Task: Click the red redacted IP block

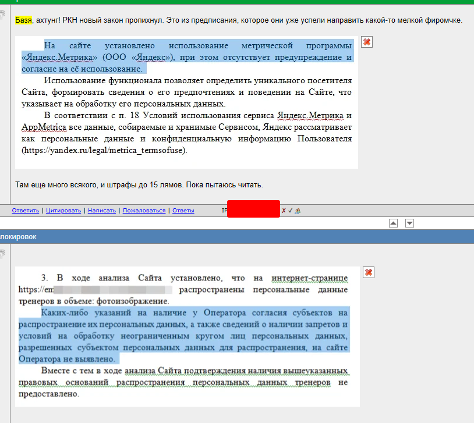Action: pyautogui.click(x=253, y=209)
